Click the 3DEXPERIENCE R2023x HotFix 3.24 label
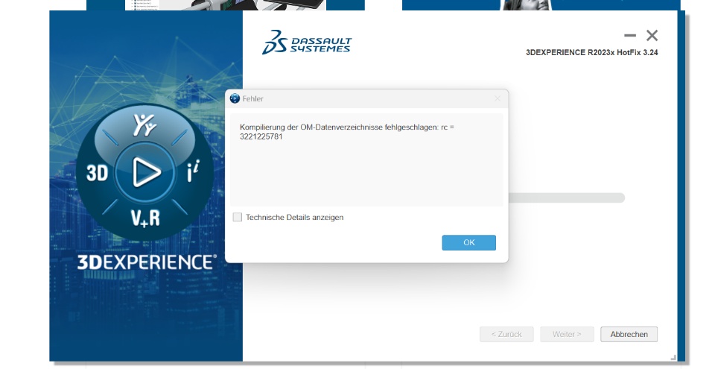This screenshot has height=369, width=715. click(x=592, y=52)
